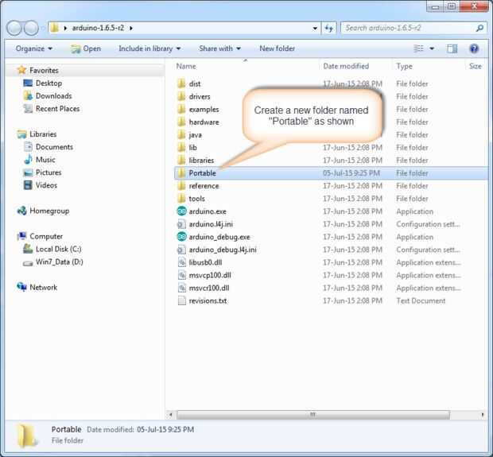The width and height of the screenshot is (493, 457).
Task: Click the Help question mark icon
Action: tap(474, 48)
